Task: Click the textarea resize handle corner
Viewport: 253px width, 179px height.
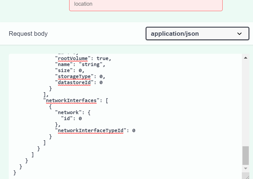Action: [x=247, y=177]
